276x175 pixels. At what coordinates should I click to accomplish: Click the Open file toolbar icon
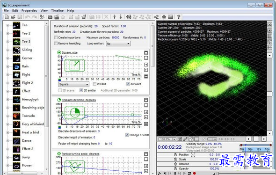click(x=13, y=17)
